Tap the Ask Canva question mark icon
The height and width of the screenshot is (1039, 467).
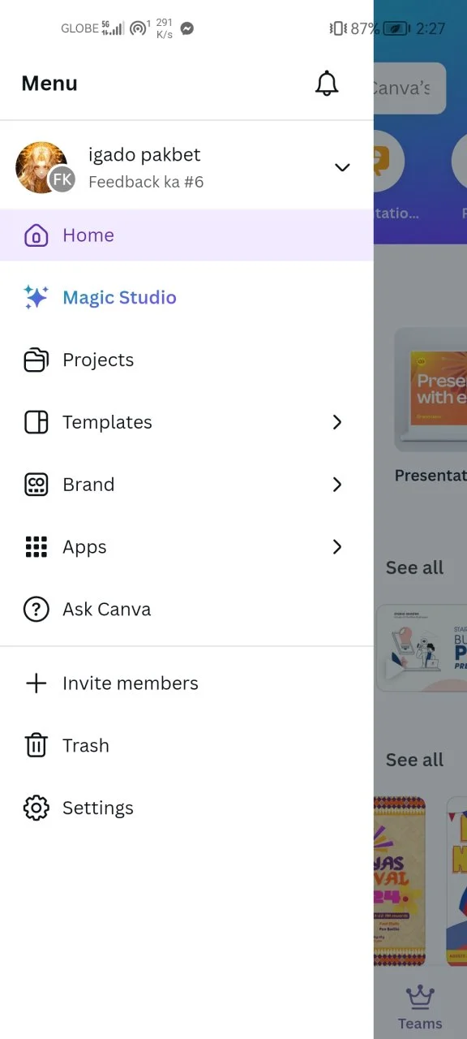point(36,610)
